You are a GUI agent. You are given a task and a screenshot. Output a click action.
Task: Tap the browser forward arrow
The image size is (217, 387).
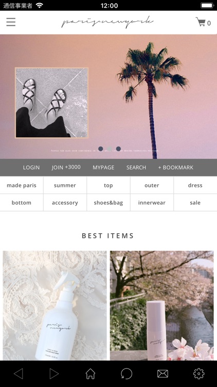(54, 374)
